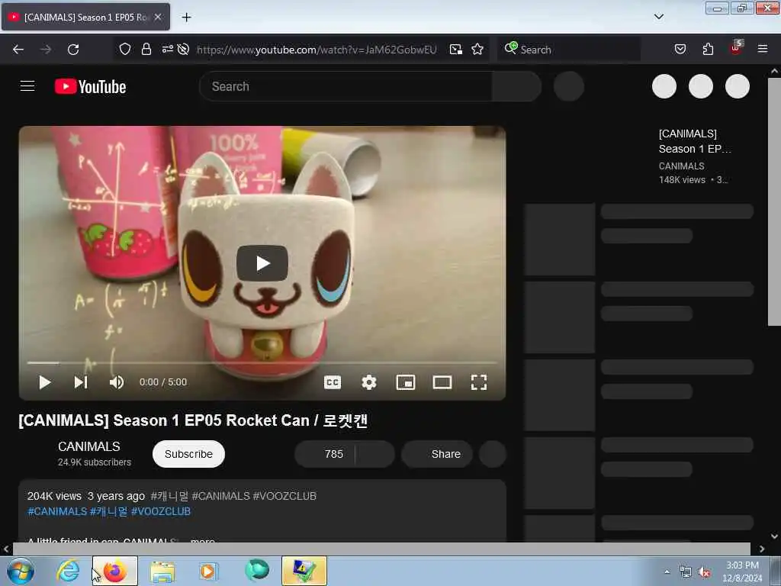781x586 pixels.
Task: Click the play button in player controls
Action: pyautogui.click(x=45, y=382)
